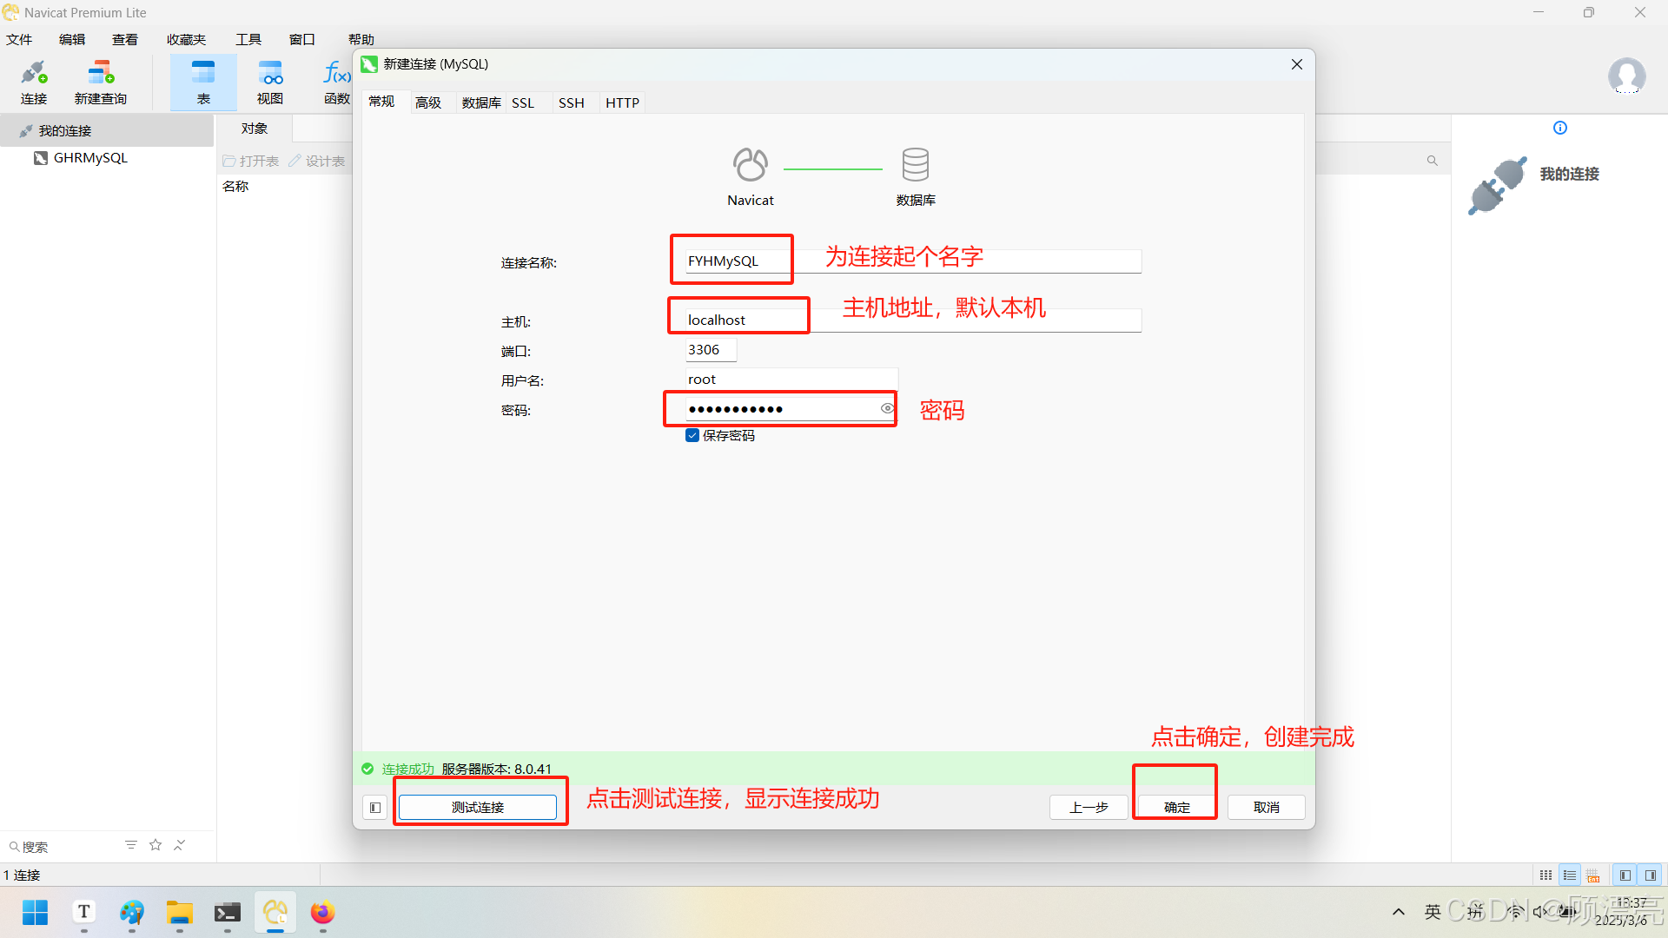Click the user avatar icon
This screenshot has height=938, width=1668.
pos(1626,76)
